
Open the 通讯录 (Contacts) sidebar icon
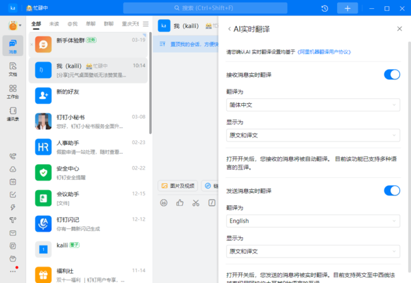[x=12, y=113]
